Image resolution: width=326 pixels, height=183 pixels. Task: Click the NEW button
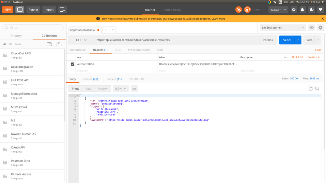click(x=8, y=10)
